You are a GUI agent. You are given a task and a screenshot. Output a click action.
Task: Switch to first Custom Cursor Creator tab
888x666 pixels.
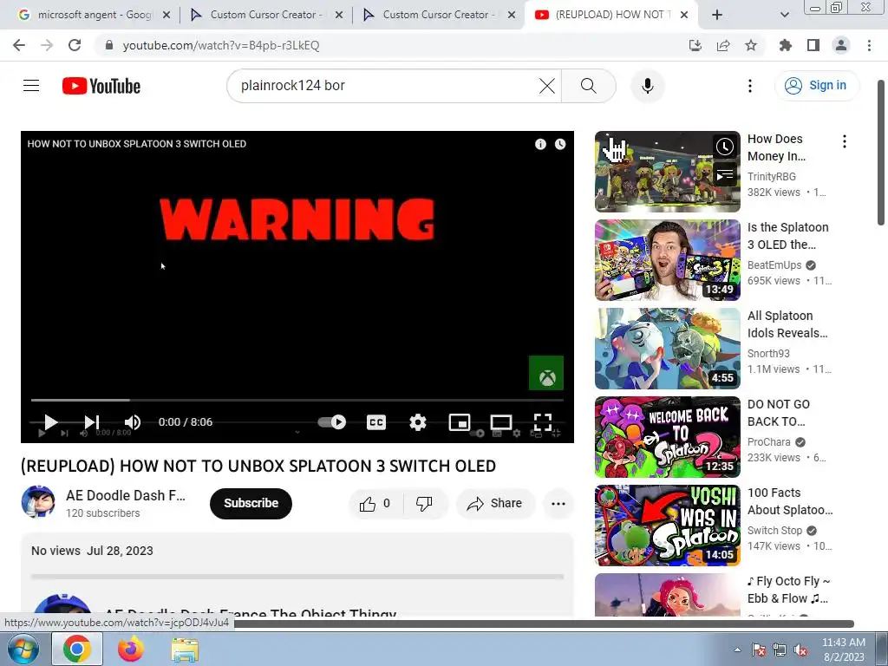266,15
